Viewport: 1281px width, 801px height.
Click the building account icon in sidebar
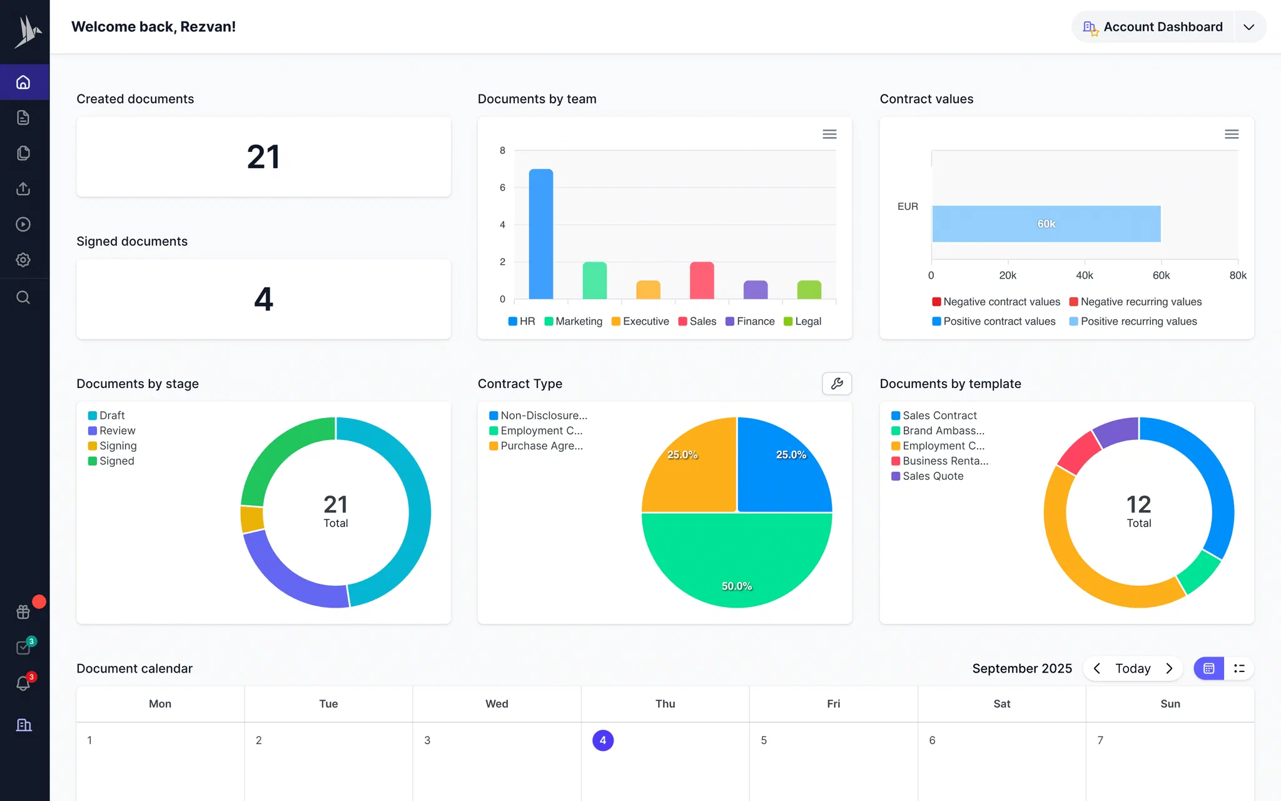24,725
